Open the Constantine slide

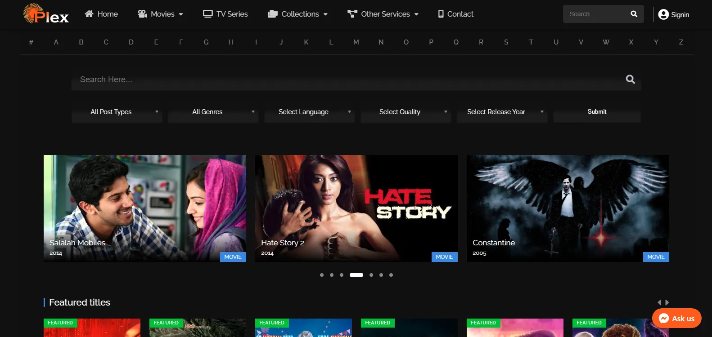[x=568, y=208]
